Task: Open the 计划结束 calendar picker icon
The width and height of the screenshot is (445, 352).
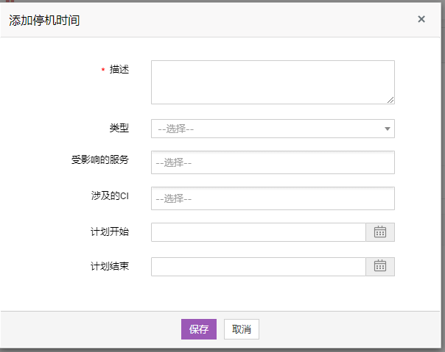Action: point(380,266)
